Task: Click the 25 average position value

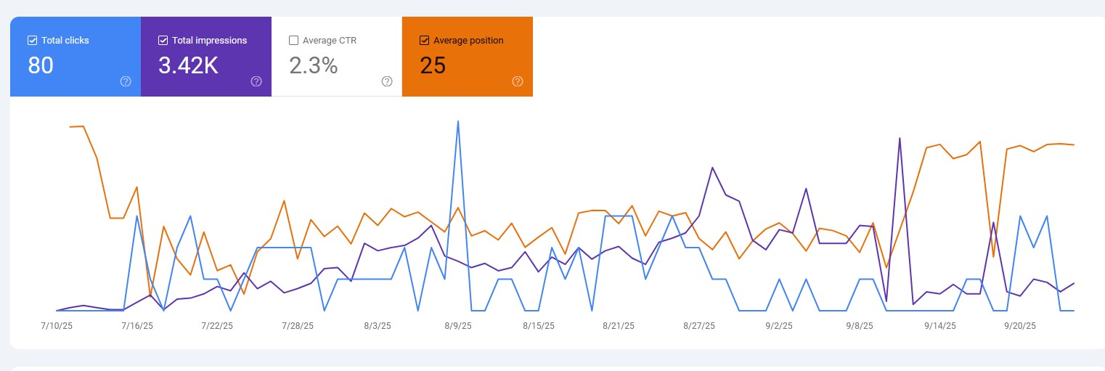Action: tap(433, 66)
